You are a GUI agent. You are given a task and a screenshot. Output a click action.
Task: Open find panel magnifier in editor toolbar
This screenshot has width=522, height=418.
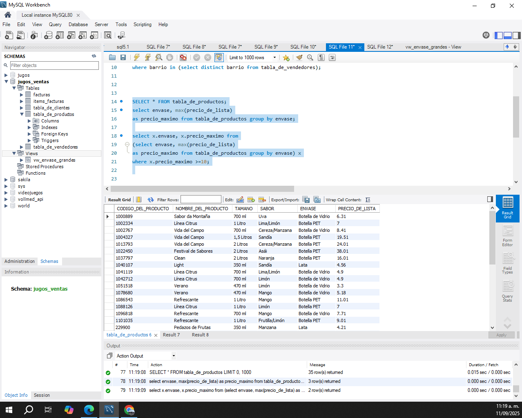coord(310,58)
